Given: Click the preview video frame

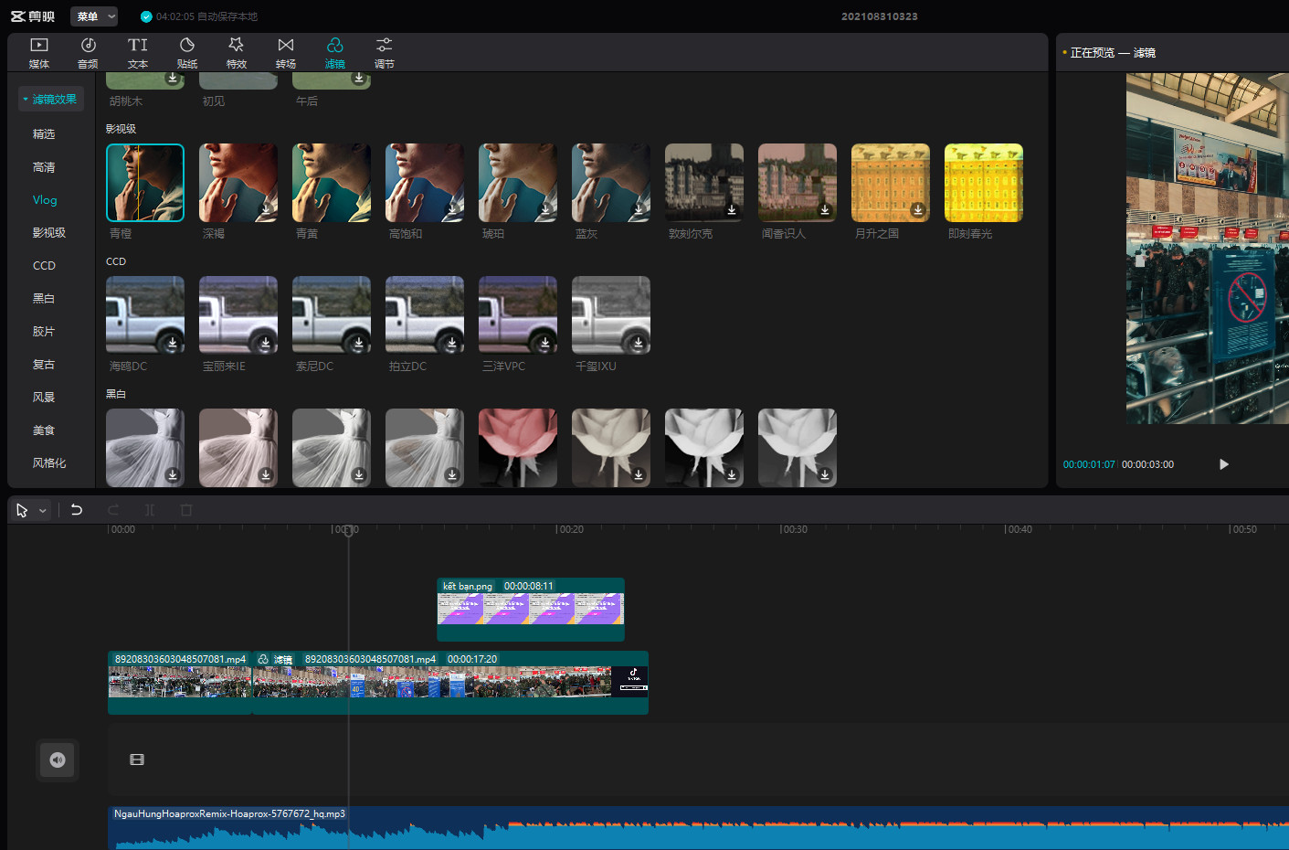Looking at the screenshot, I should click(x=1207, y=249).
